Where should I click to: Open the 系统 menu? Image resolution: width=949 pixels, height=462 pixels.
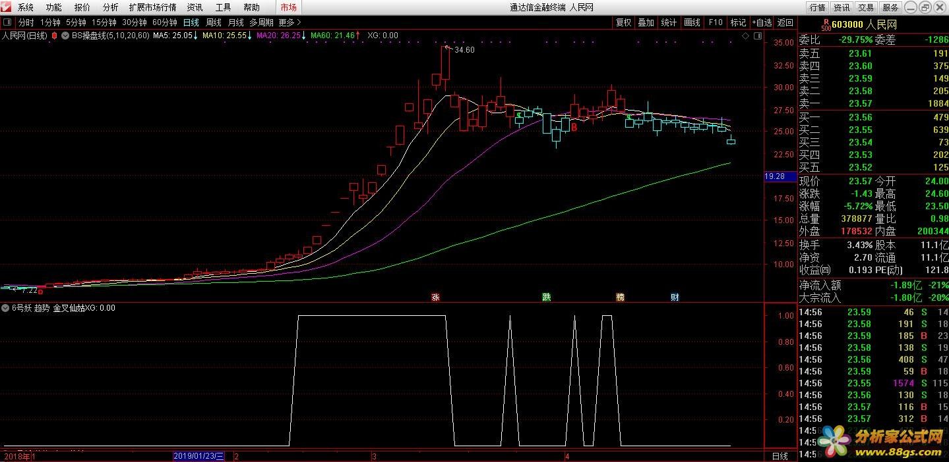26,7
